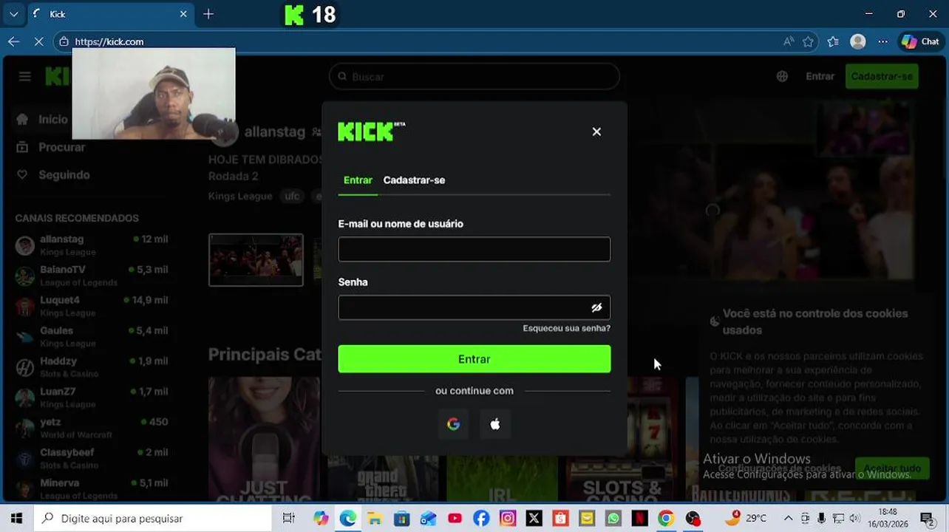Click the Buscar search box
The width and height of the screenshot is (949, 532).
pos(474,76)
